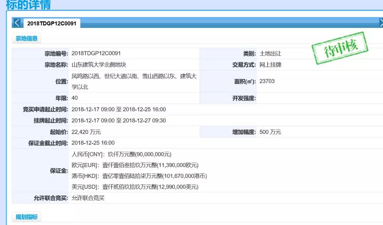
Task: Click the green 待审核 stamp
Action: (340, 48)
